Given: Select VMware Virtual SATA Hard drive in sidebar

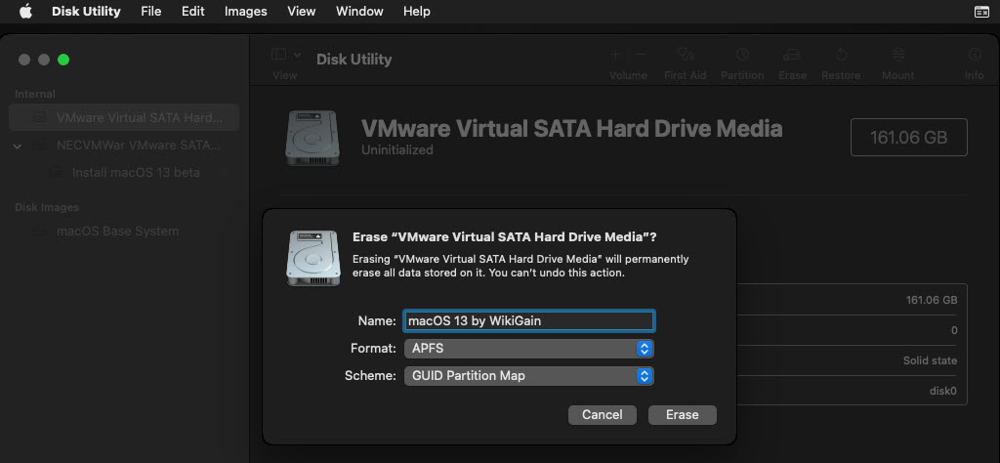Looking at the screenshot, I should tap(124, 117).
